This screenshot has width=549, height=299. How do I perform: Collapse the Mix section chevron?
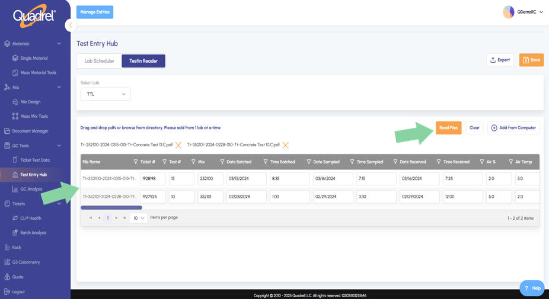coord(59,87)
